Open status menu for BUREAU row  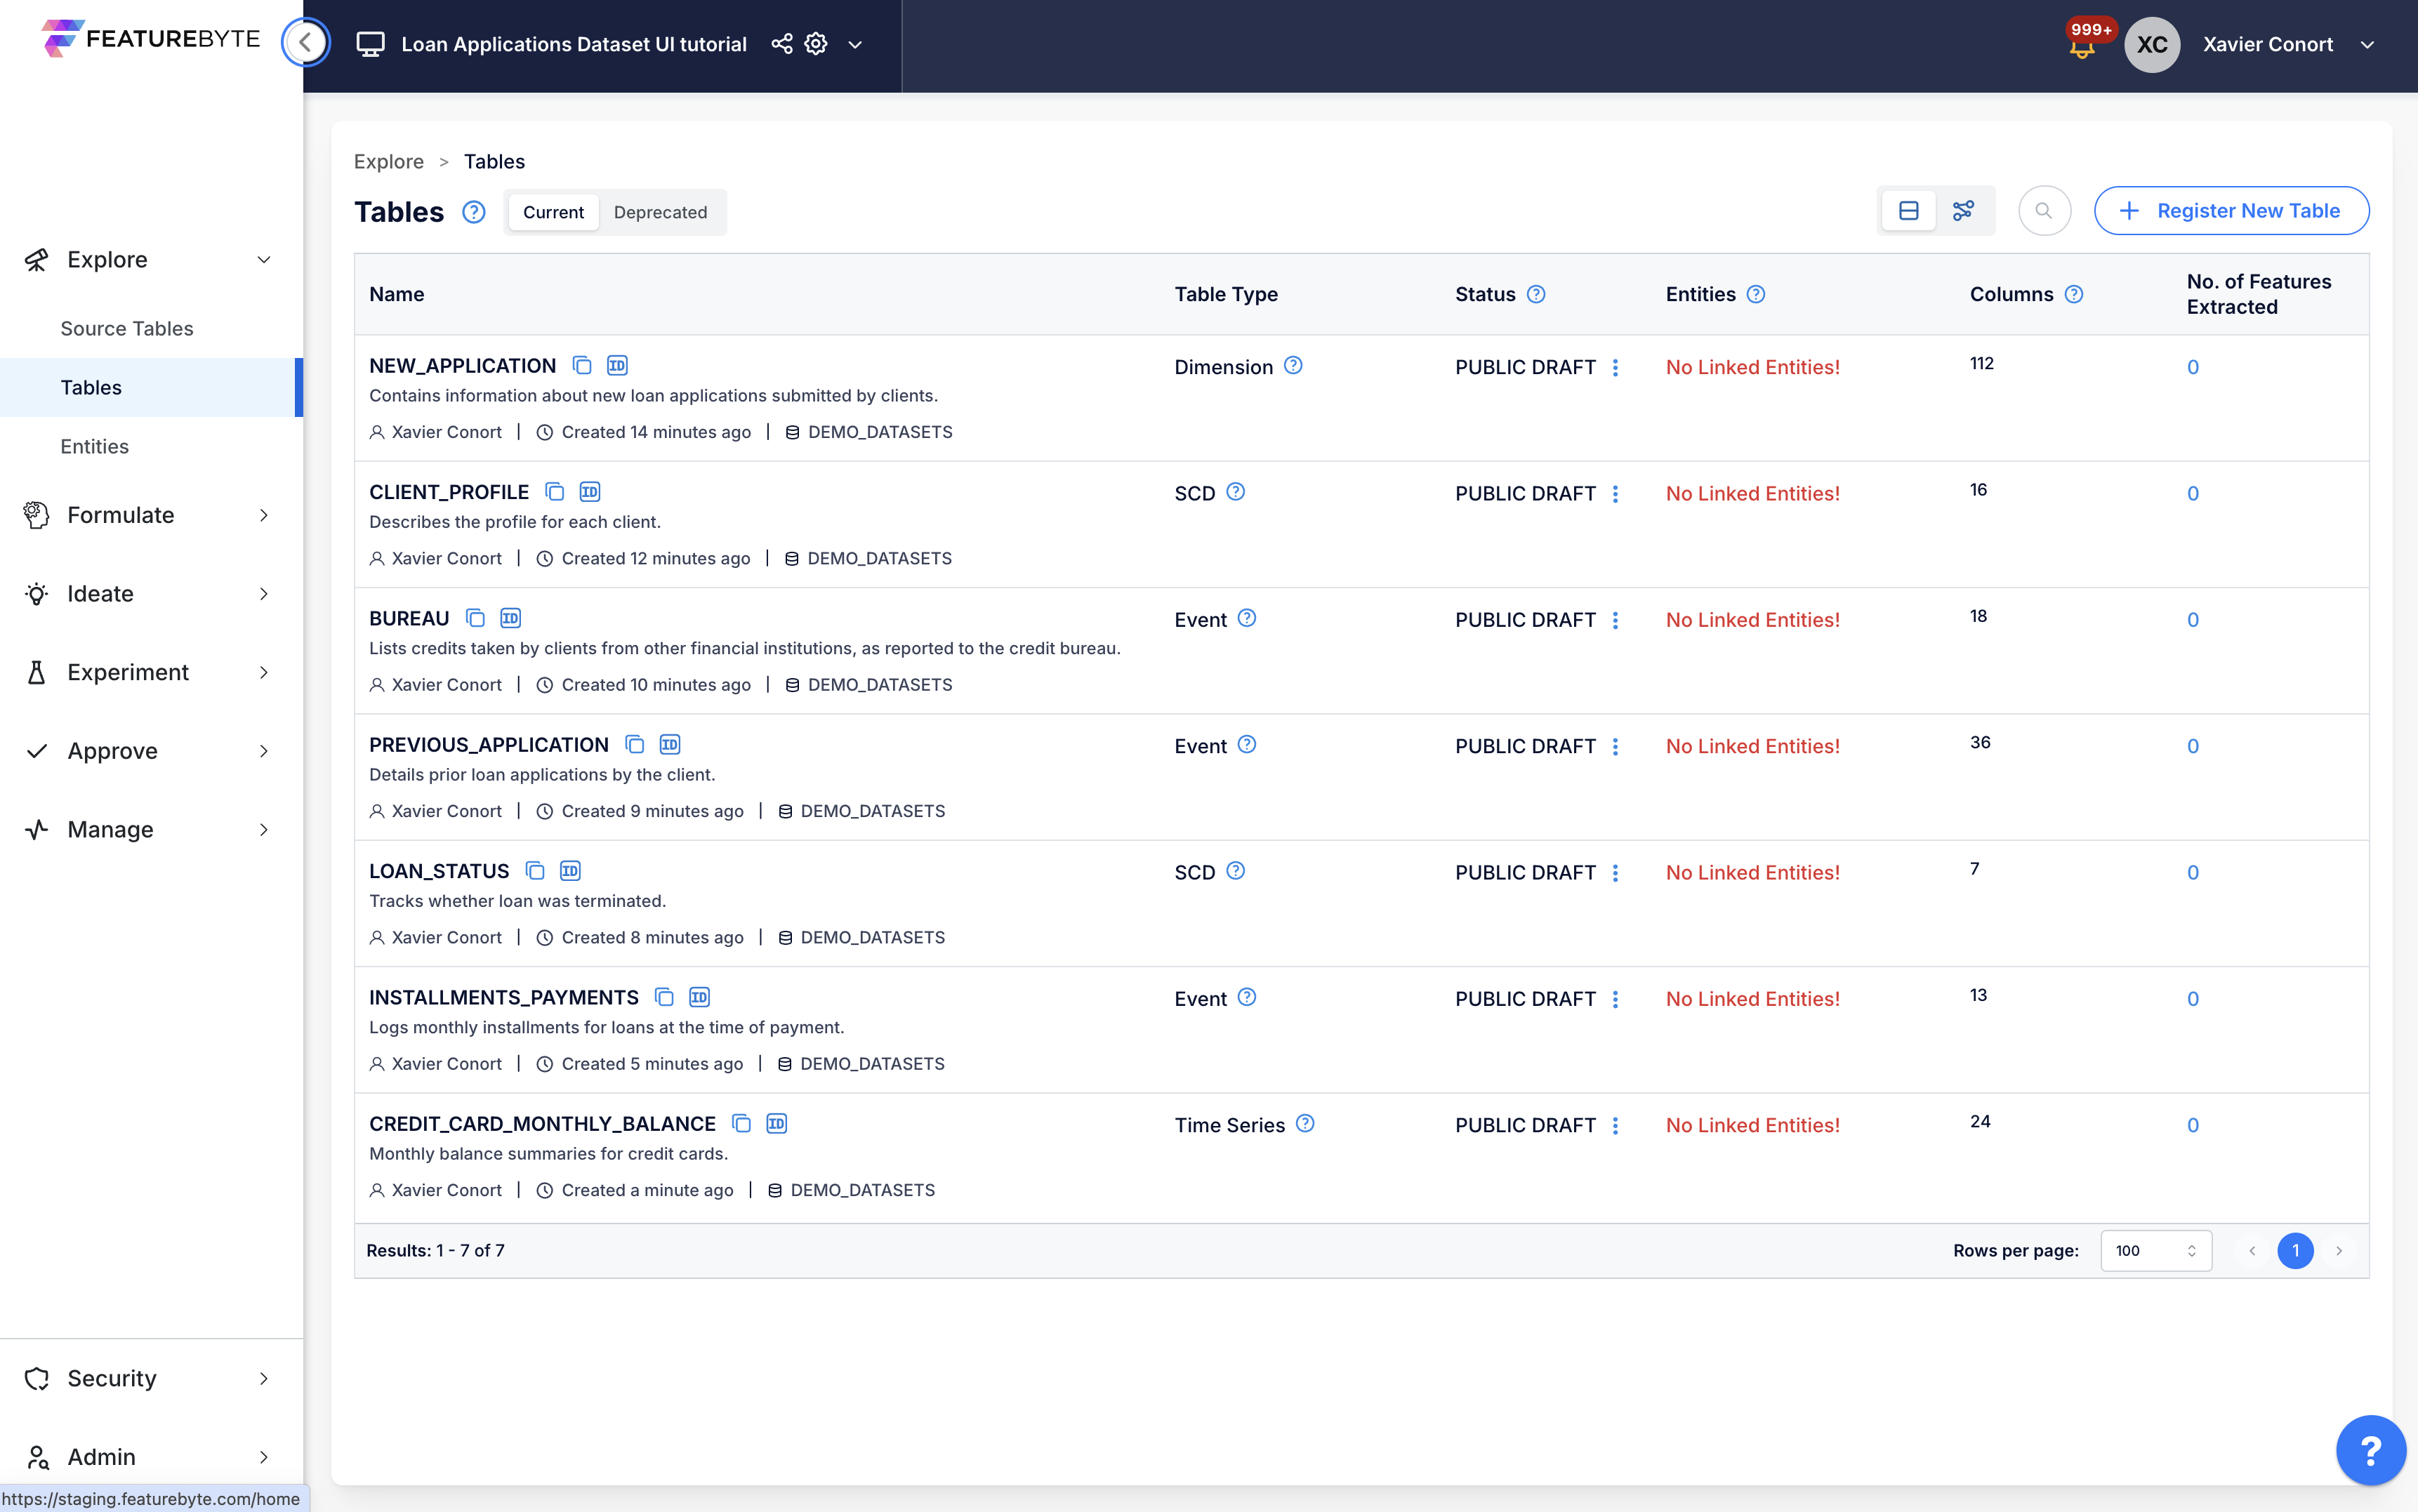coord(1615,620)
